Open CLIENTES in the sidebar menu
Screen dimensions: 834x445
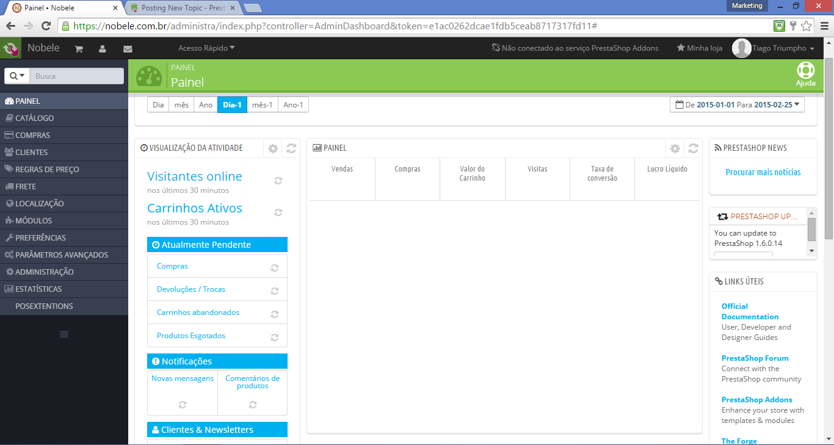tap(64, 152)
